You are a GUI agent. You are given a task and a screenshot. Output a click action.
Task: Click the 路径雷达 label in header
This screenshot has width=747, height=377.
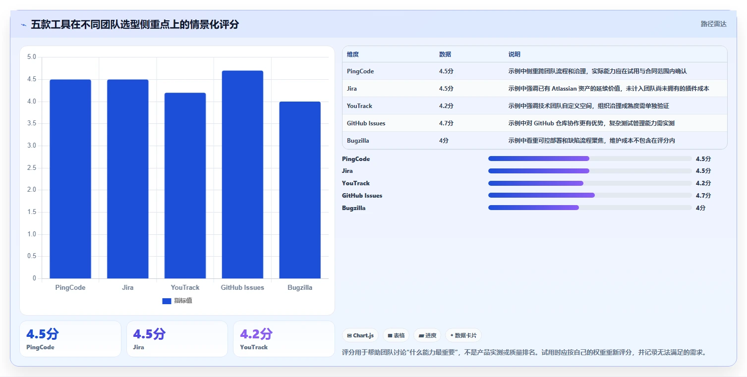(713, 24)
